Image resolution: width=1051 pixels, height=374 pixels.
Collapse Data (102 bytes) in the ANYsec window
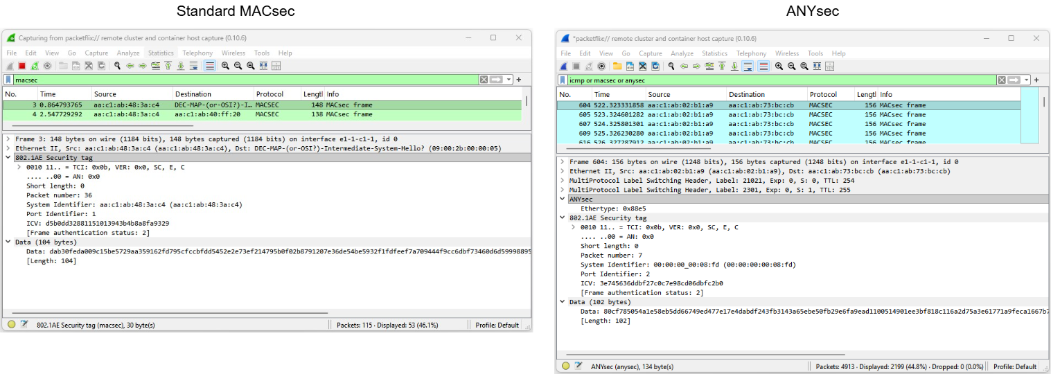pos(562,302)
